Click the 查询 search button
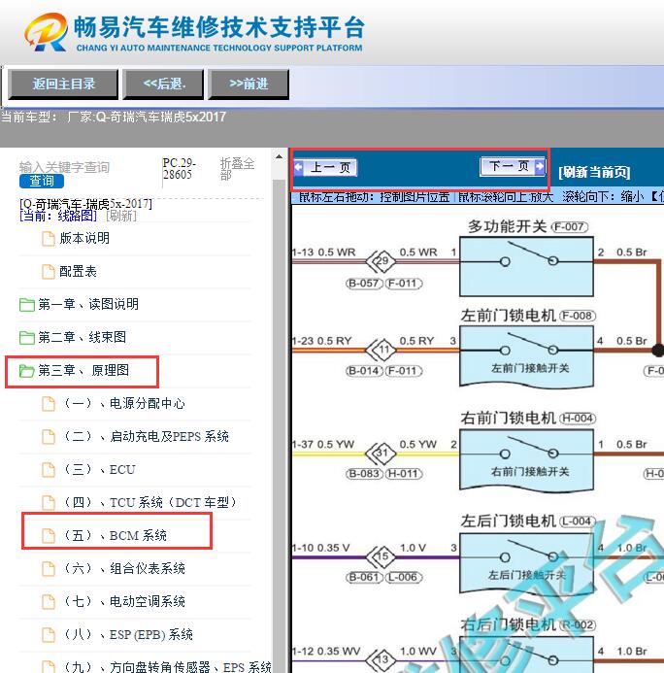The height and width of the screenshot is (673, 664). click(x=42, y=181)
